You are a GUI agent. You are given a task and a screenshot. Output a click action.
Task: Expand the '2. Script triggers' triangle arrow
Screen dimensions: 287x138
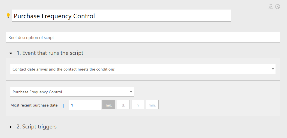[x=11, y=127]
